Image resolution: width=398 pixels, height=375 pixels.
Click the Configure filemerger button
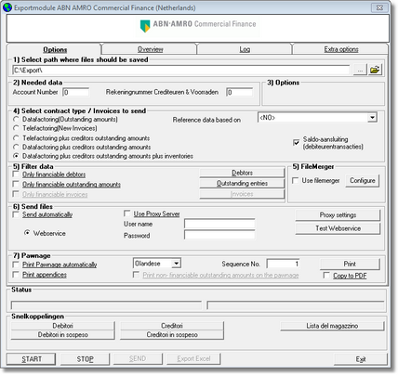[x=363, y=180]
